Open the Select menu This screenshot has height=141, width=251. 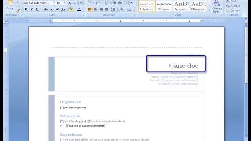click(233, 11)
